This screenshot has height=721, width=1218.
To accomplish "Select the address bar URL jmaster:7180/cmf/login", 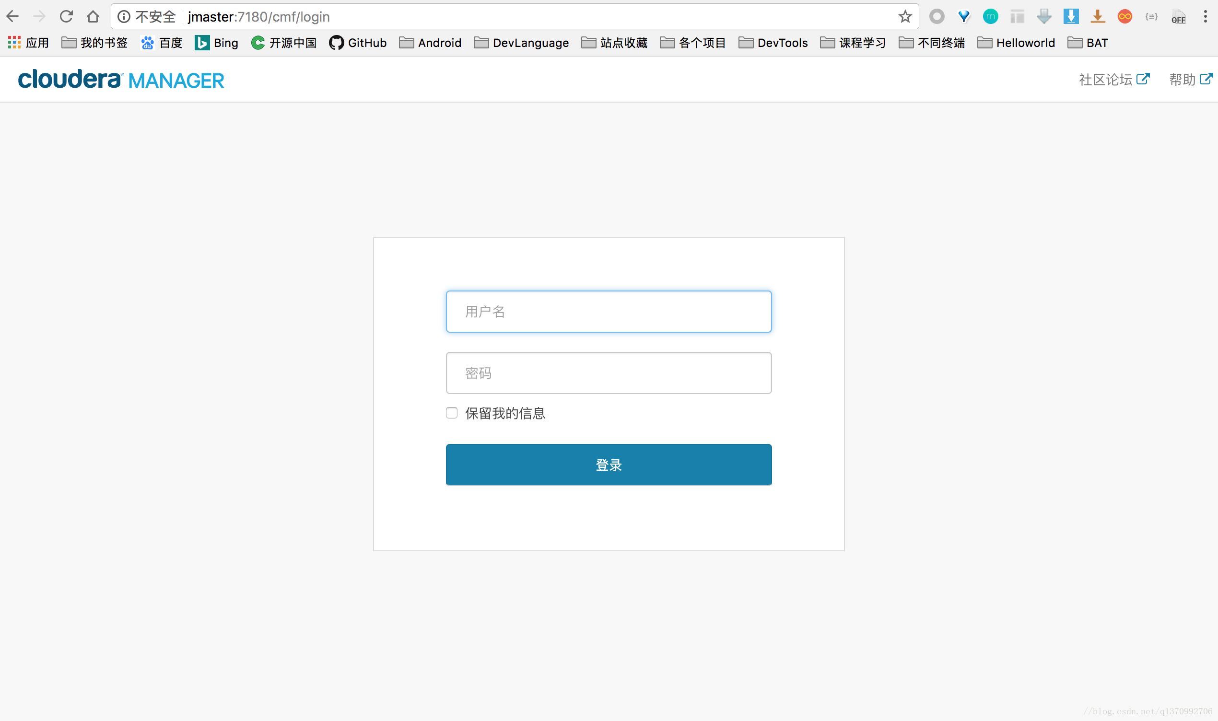I will tap(259, 17).
